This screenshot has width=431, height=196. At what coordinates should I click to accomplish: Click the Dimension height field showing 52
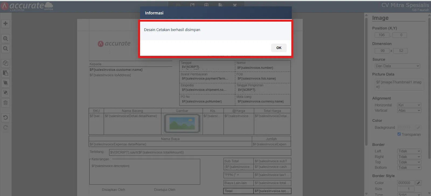(x=401, y=51)
